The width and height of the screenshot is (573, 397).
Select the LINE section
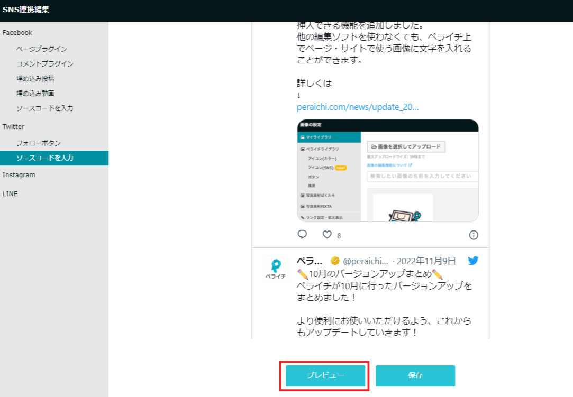point(10,194)
